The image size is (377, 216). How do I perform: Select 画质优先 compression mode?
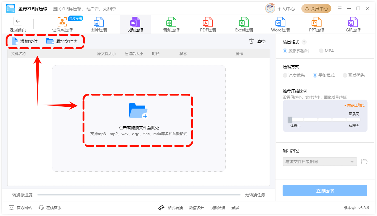click(x=354, y=75)
